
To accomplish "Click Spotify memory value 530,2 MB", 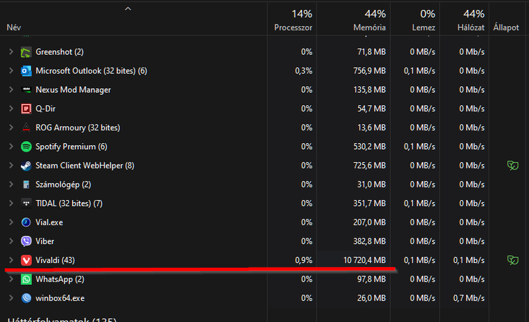I will tap(369, 146).
